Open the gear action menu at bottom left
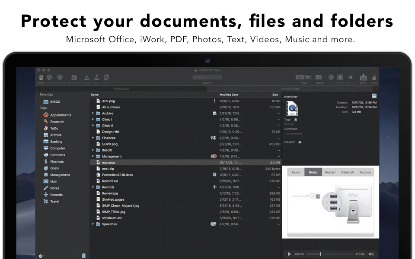This screenshot has width=415, height=259. [41, 256]
